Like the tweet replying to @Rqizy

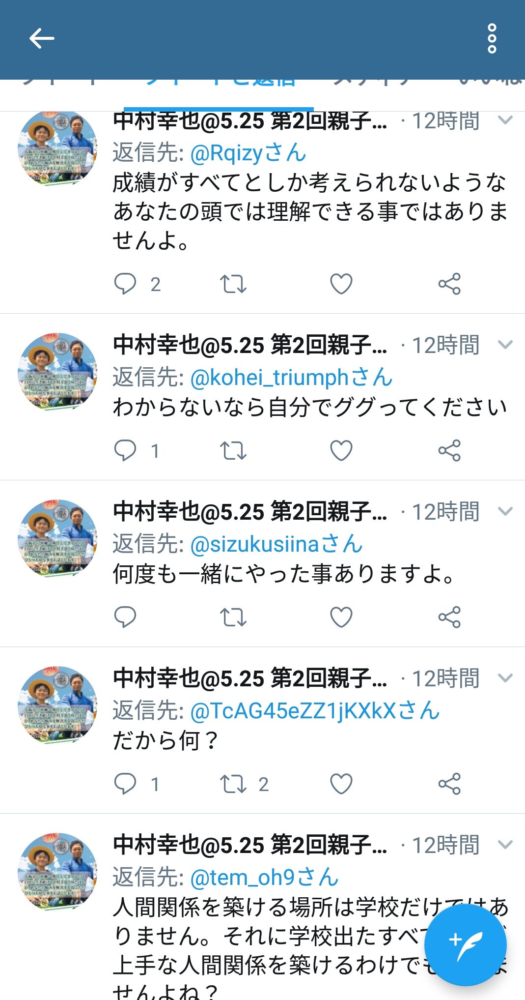(x=341, y=284)
